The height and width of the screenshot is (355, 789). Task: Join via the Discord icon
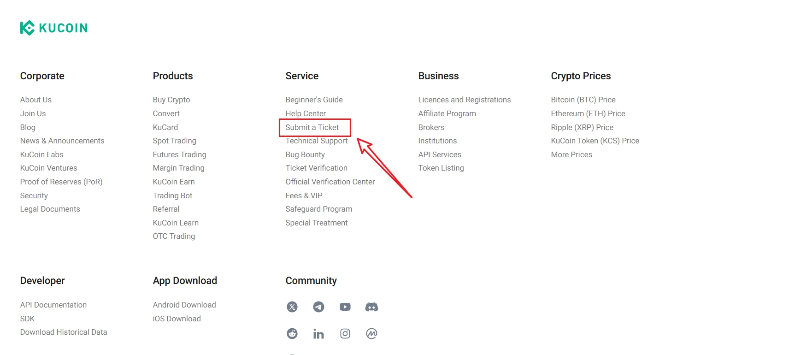(371, 307)
